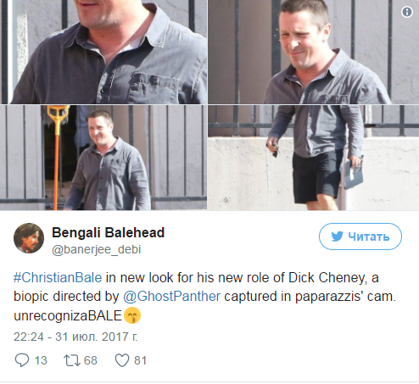
Task: Open the @GhostPanther mention link
Action: point(171,297)
